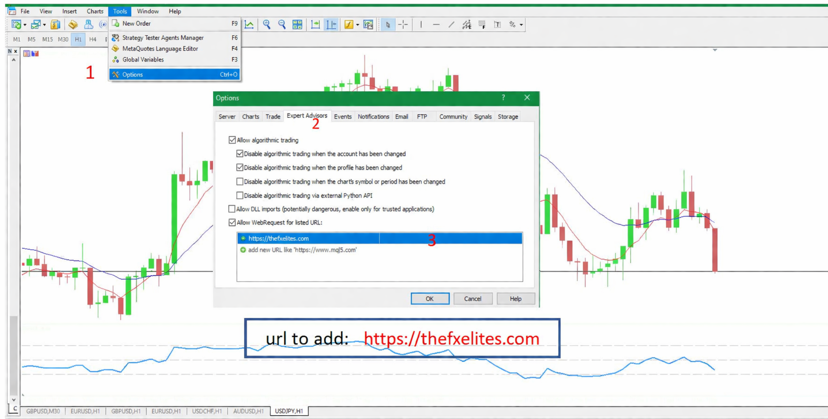This screenshot has height=419, width=828.
Task: Open the Charts menu
Action: (95, 11)
